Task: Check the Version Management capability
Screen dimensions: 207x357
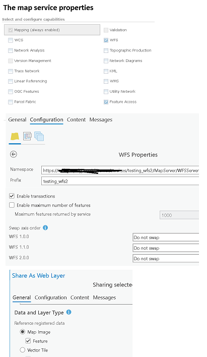Action: pyautogui.click(x=11, y=61)
